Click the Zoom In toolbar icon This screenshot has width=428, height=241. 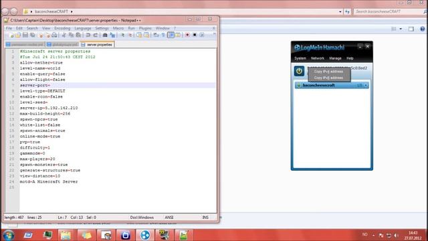(122, 35)
